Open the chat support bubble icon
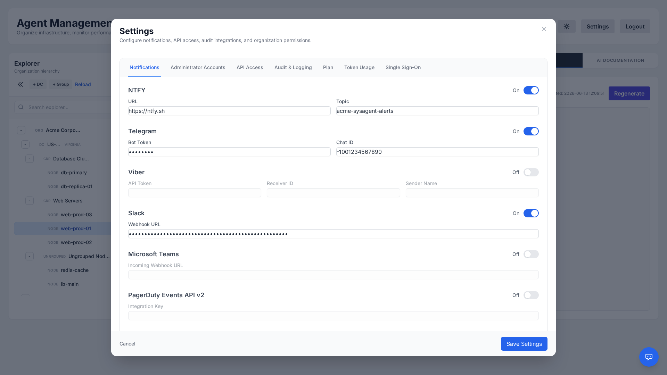The height and width of the screenshot is (375, 667). pos(649,357)
